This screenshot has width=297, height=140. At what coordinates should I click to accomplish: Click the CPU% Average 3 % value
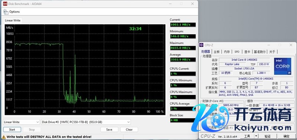point(183,109)
